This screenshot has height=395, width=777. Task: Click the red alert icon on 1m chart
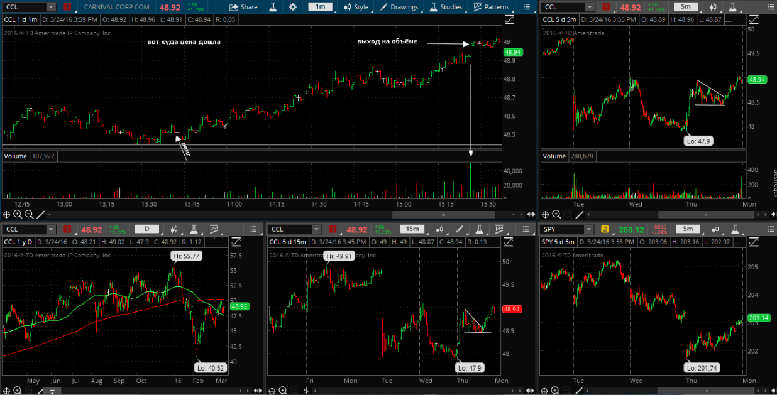tap(68, 7)
